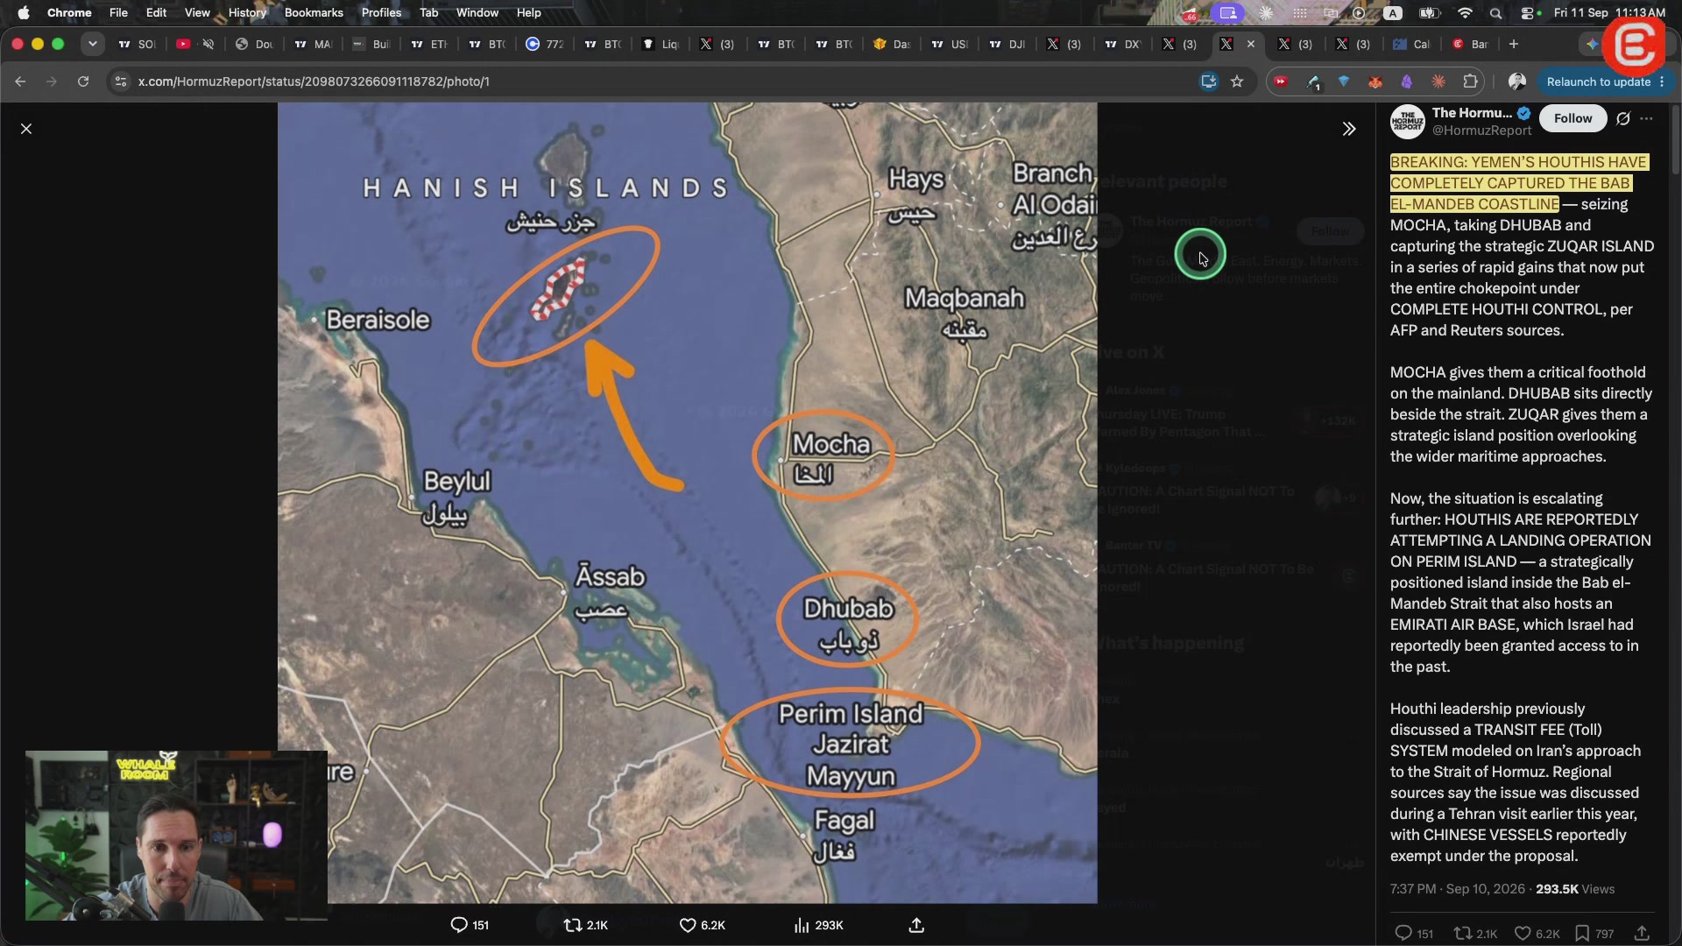Open the Chrome profile avatar
The image size is (1682, 946).
1517,81
